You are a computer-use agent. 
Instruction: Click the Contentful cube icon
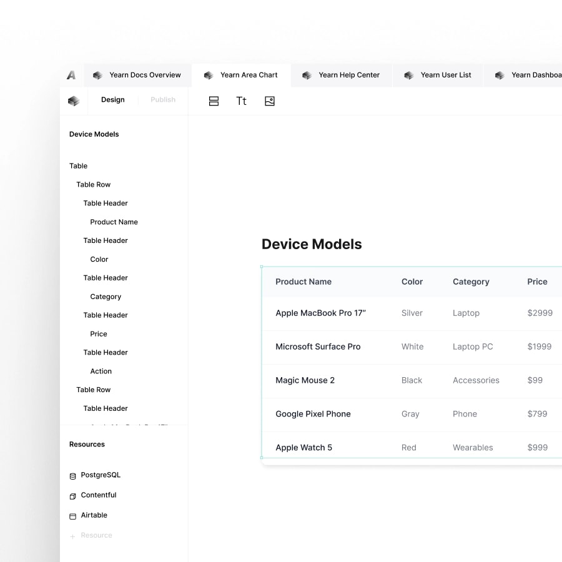click(73, 496)
